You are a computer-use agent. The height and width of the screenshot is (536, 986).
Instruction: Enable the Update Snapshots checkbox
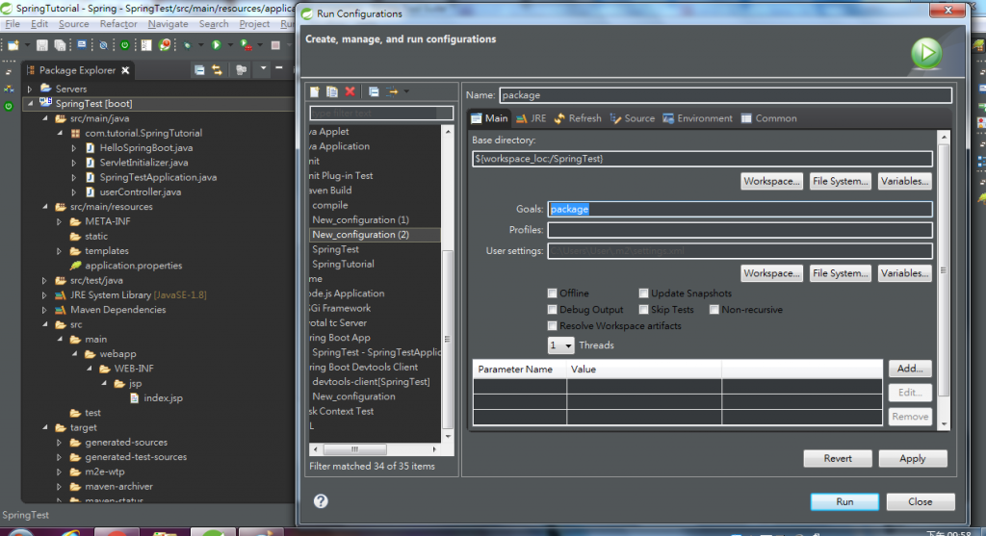pyautogui.click(x=643, y=293)
